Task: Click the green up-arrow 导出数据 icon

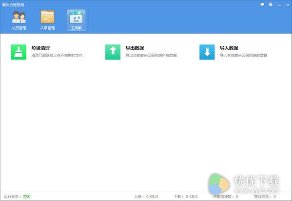Action: (113, 52)
